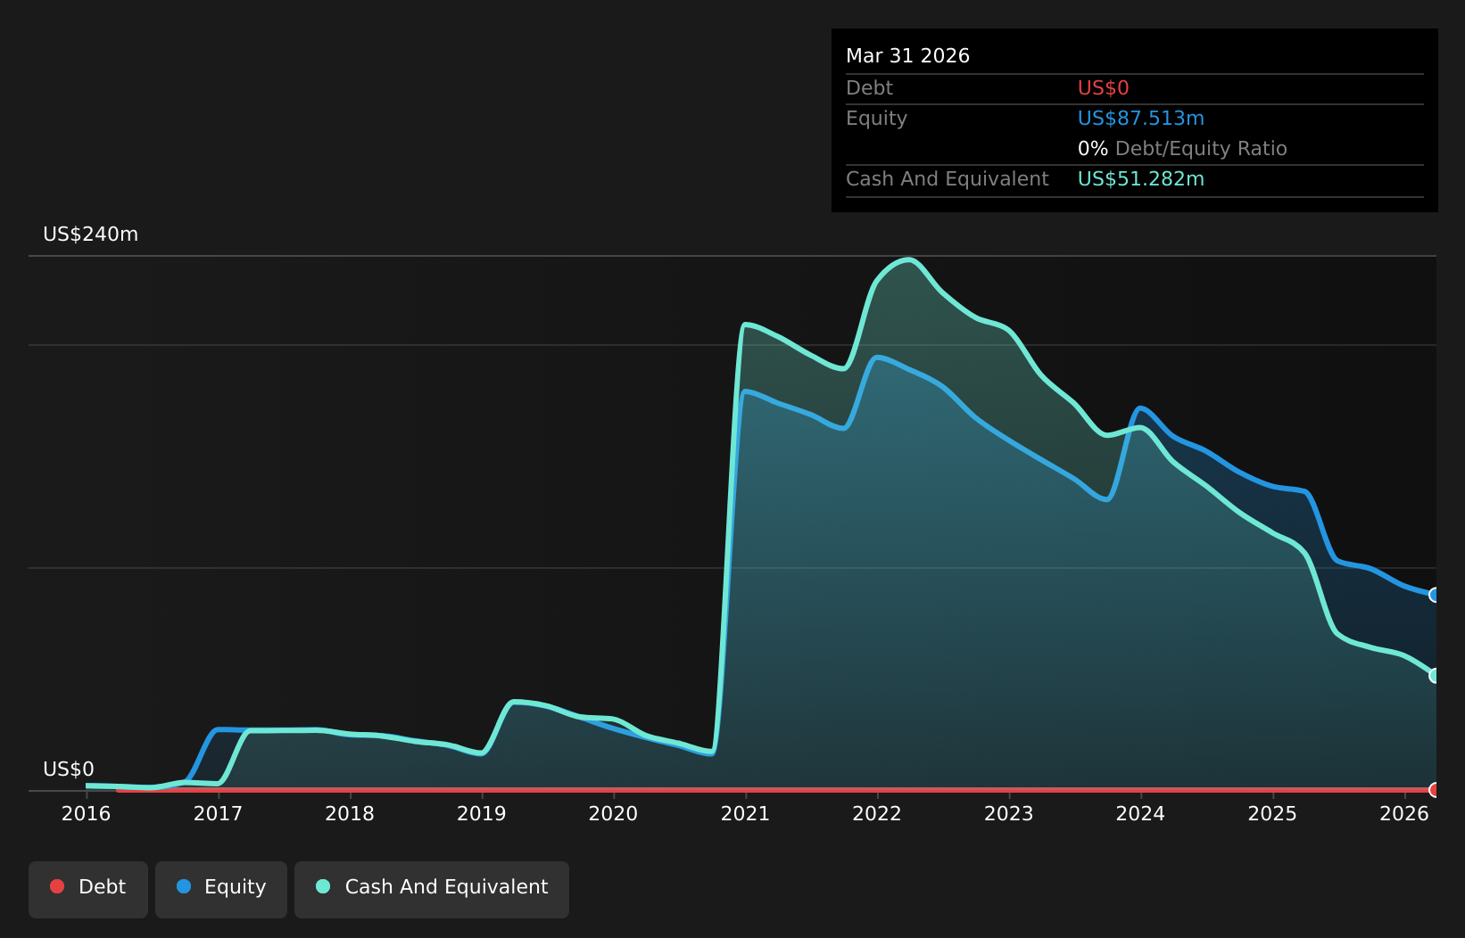Click the 2020 x-axis label
1465x938 pixels.
tap(614, 813)
